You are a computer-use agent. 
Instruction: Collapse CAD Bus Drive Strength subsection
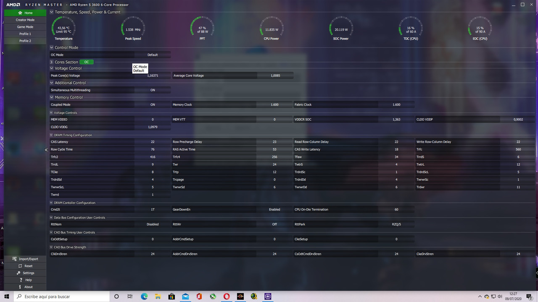click(51, 247)
